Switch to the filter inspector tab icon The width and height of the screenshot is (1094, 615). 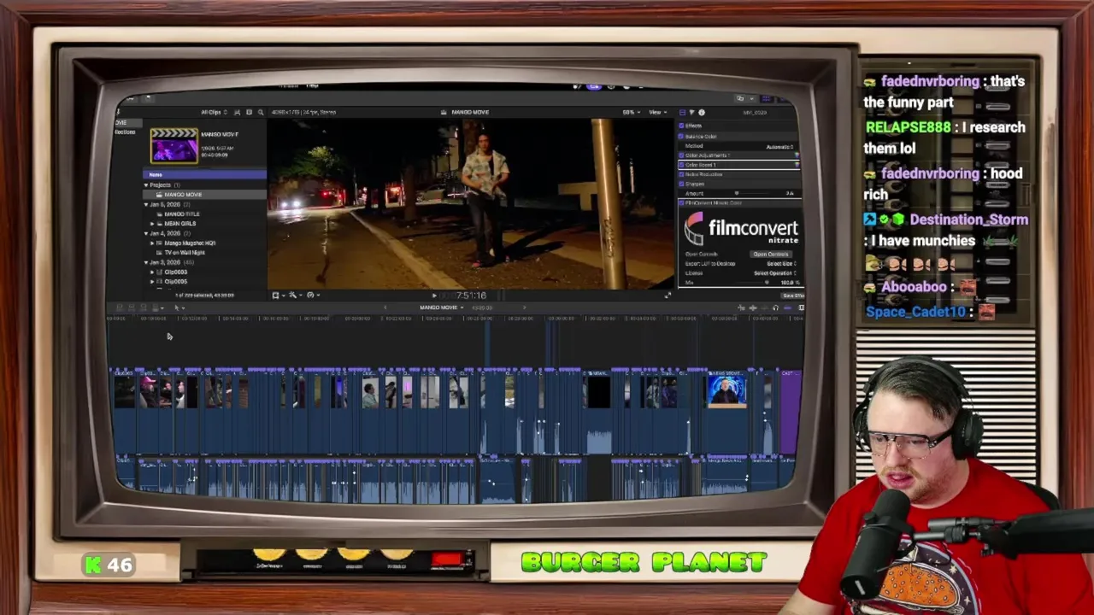pyautogui.click(x=692, y=113)
